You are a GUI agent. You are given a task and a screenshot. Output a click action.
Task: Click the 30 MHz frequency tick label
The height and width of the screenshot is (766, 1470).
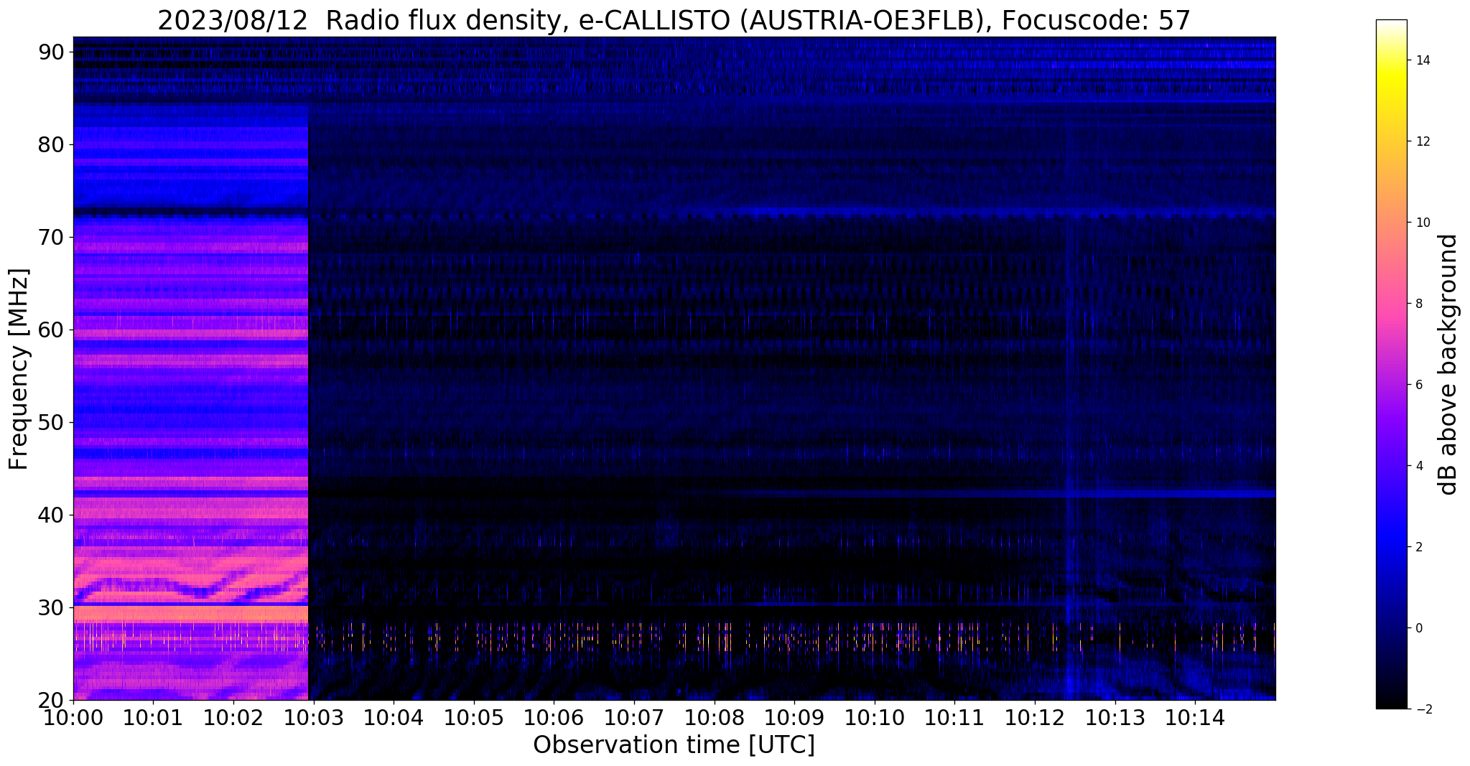(50, 607)
